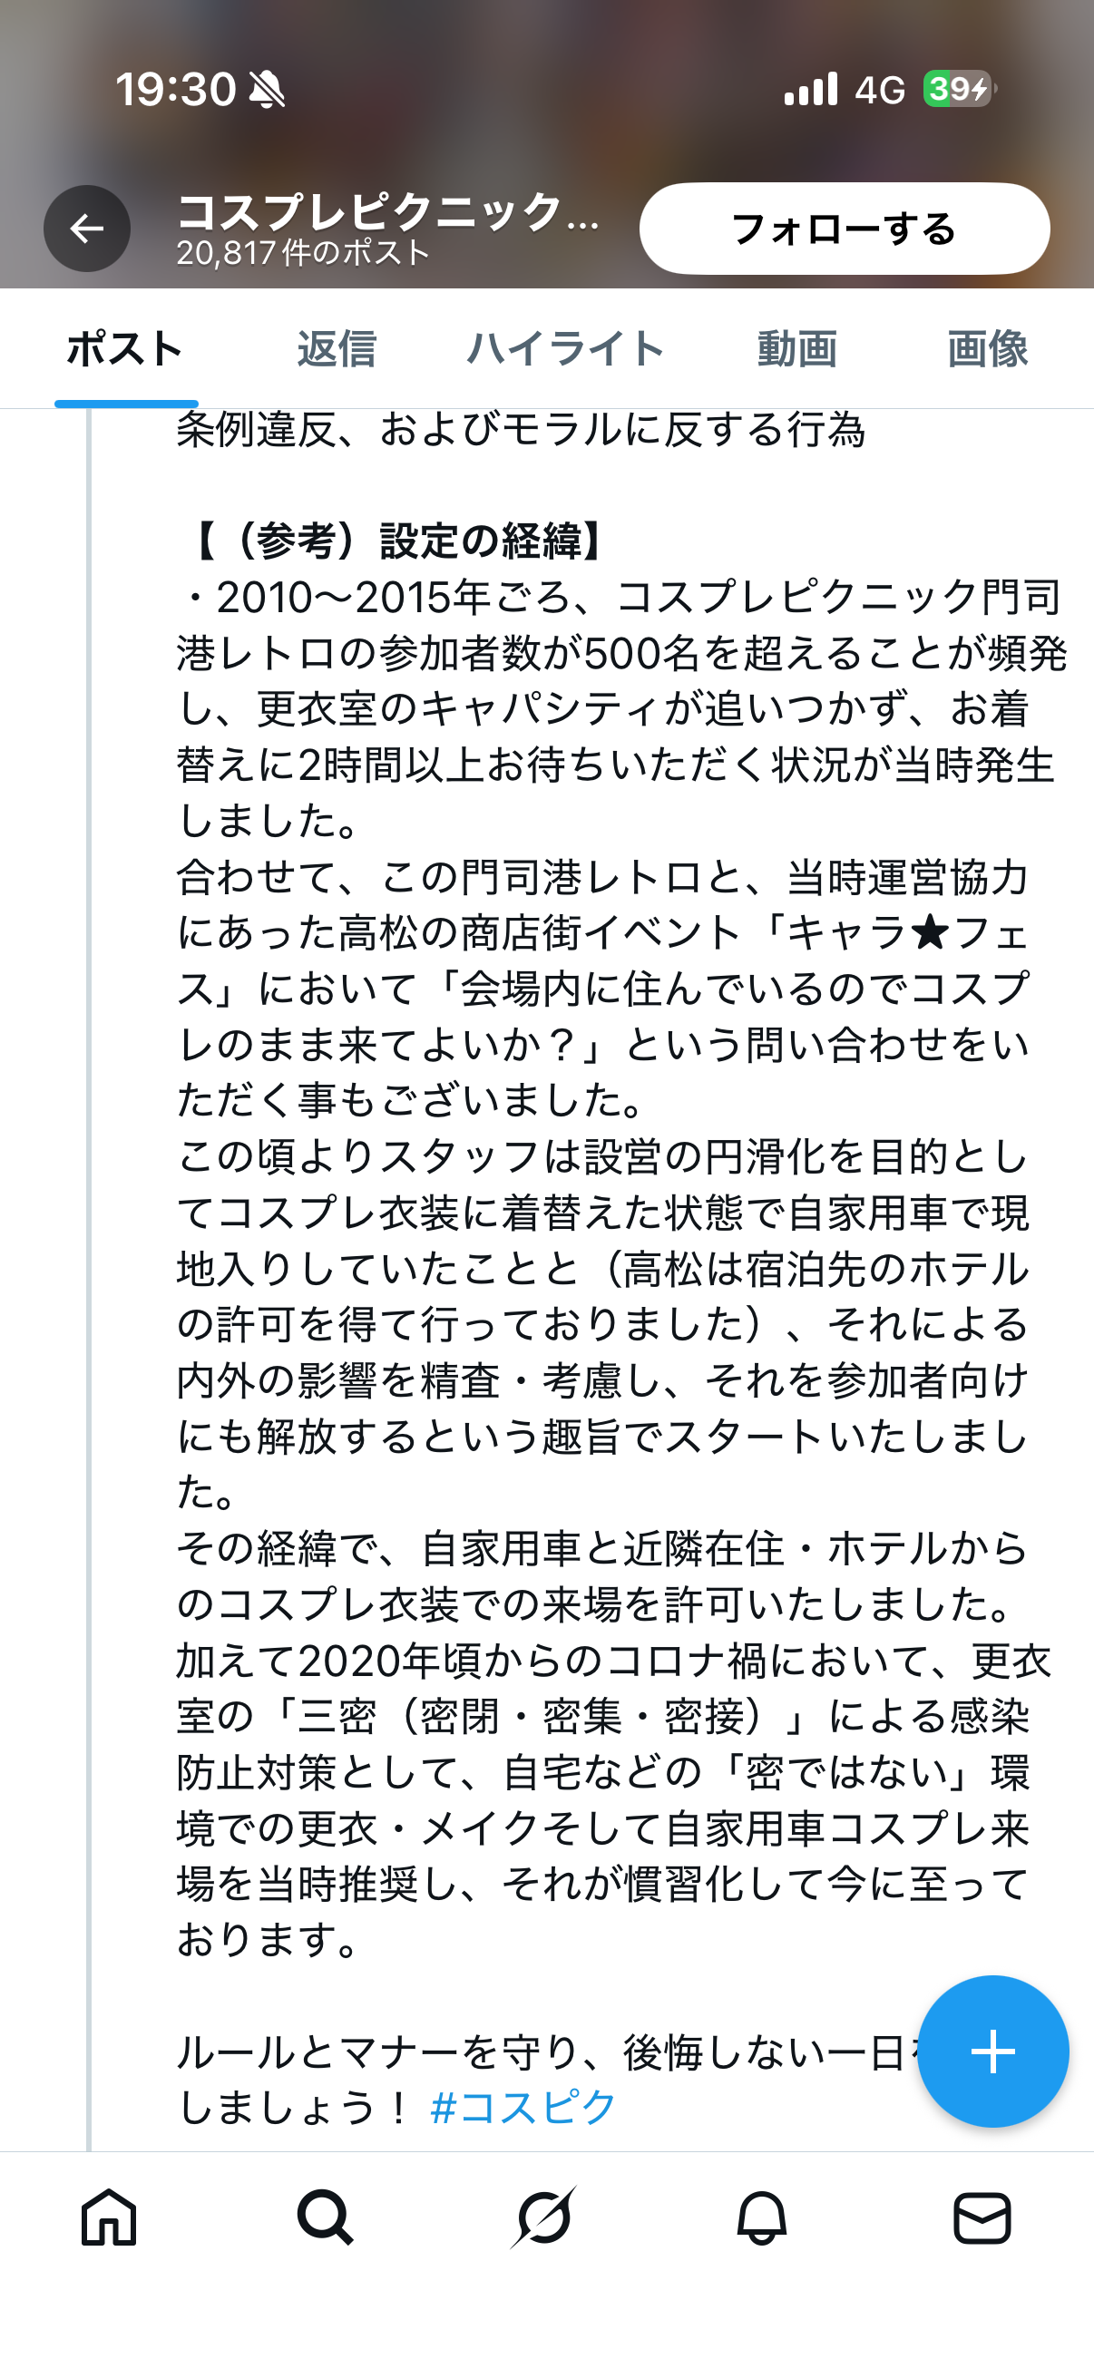Open the #コスピク hashtag link

523,2108
